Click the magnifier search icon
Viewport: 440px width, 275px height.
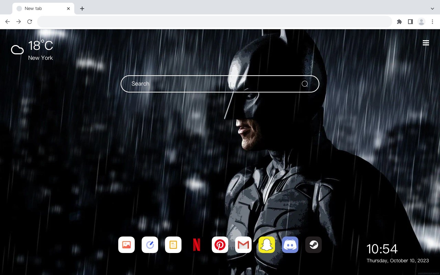click(x=305, y=84)
